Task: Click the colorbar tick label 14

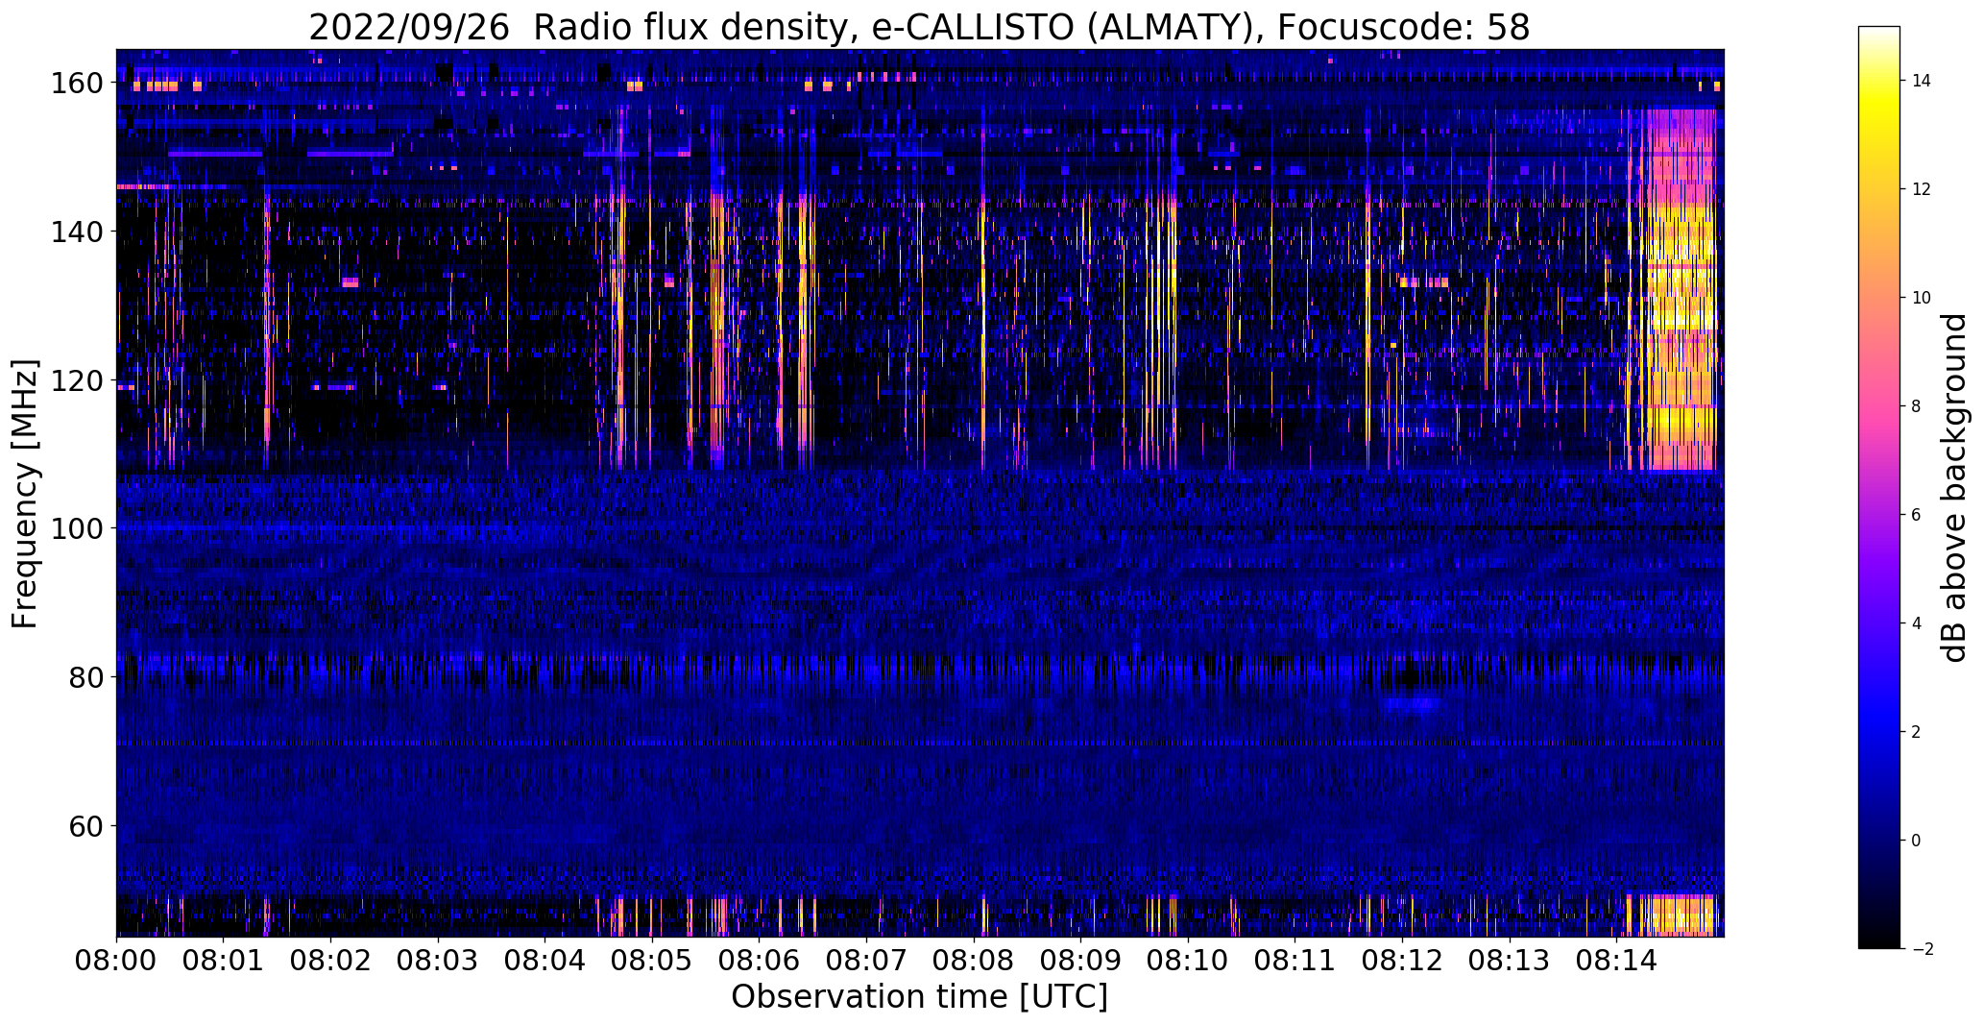Action: (1922, 81)
